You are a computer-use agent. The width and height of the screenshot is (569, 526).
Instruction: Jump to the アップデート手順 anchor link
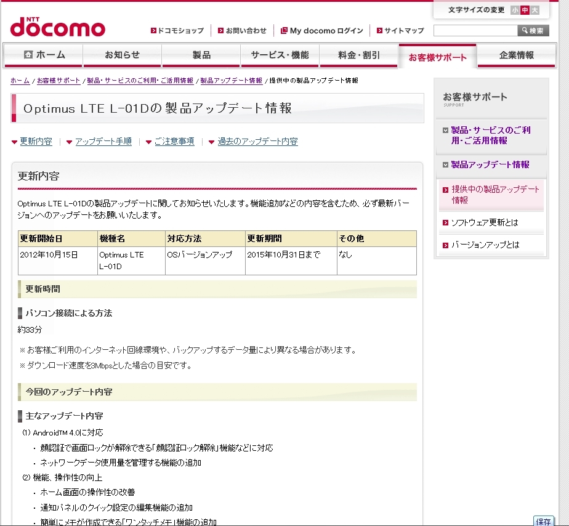point(103,141)
